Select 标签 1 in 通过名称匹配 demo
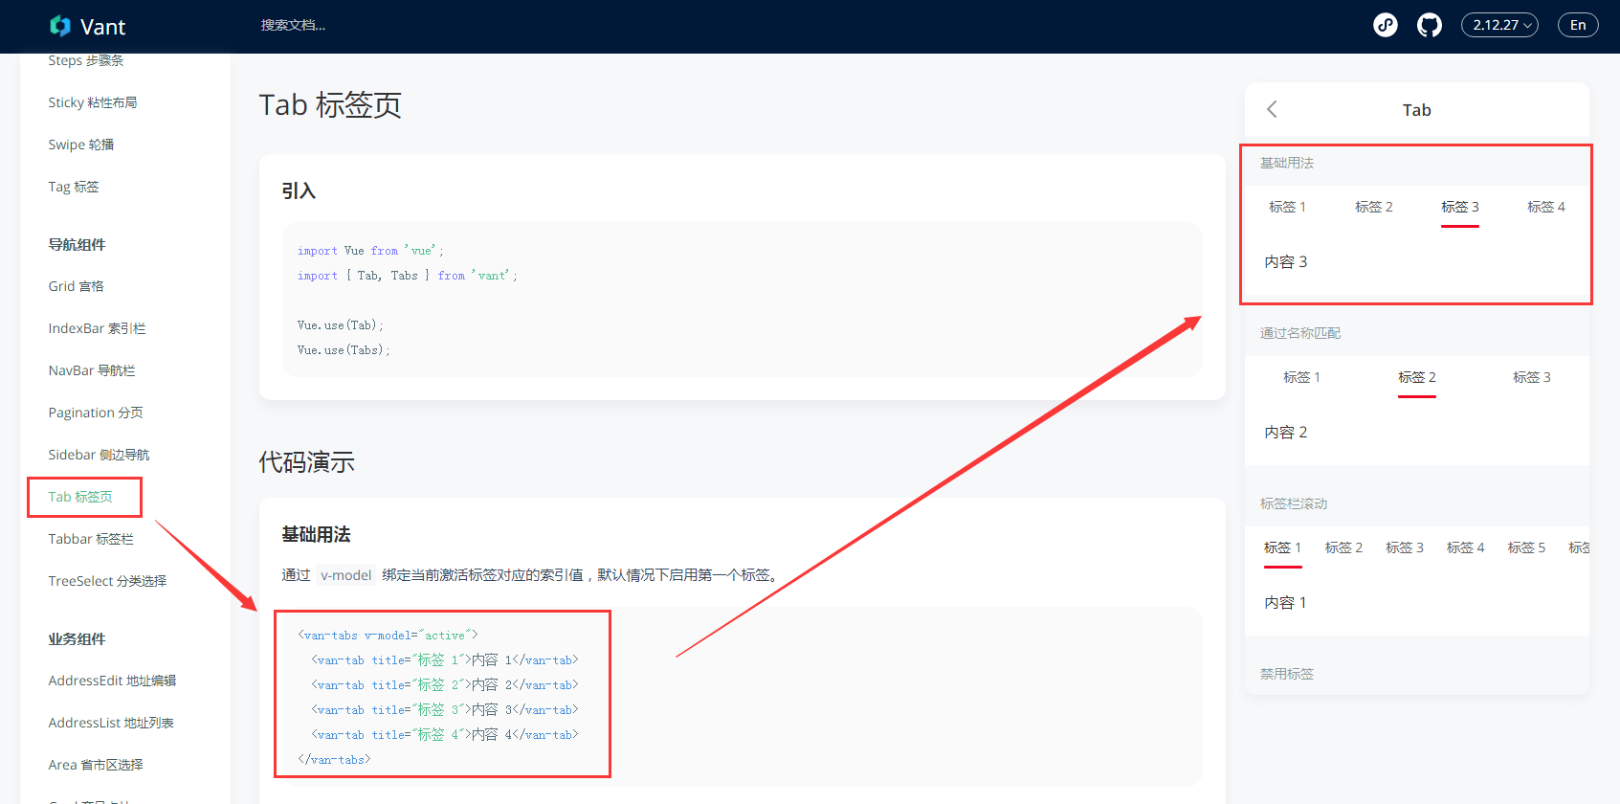1620x804 pixels. (x=1302, y=377)
